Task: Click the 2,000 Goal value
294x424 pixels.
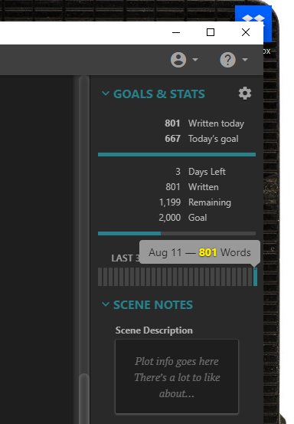Action: click(169, 218)
